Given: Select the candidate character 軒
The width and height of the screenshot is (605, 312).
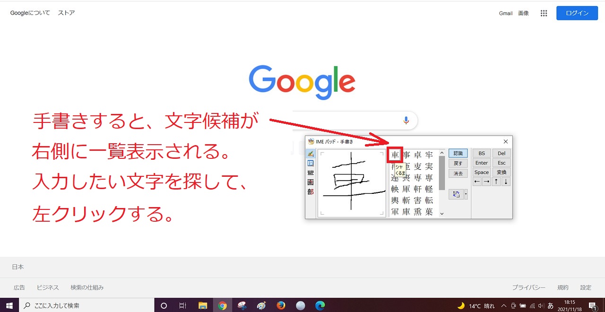Looking at the screenshot, I should click(418, 189).
